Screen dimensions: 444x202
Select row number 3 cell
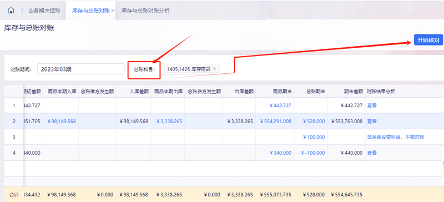coord(14,137)
